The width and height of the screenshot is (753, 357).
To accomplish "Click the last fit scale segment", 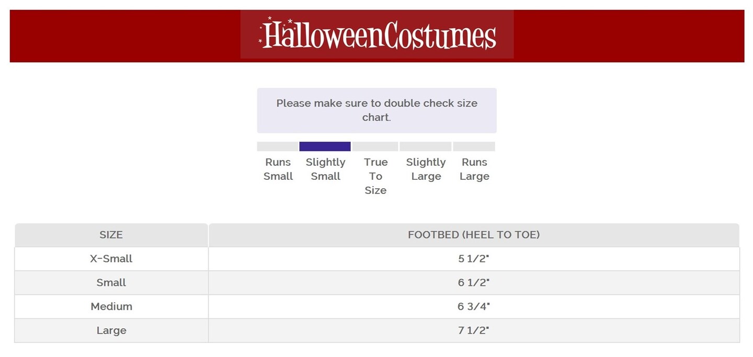I will click(474, 146).
